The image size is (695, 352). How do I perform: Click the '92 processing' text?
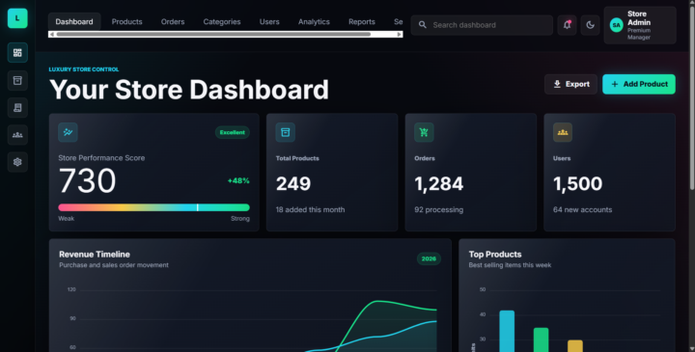click(x=439, y=210)
